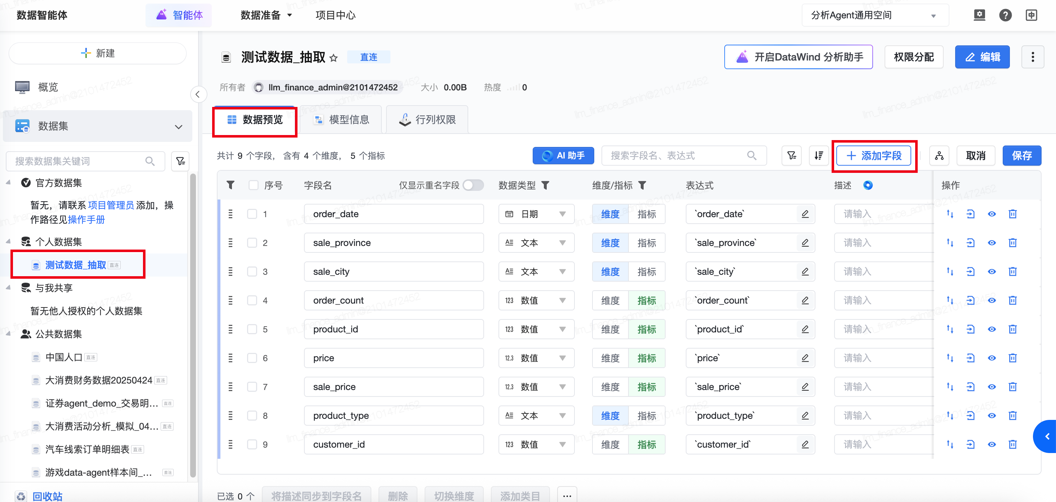
Task: Open data type dropdown for product_id
Action: [536, 329]
